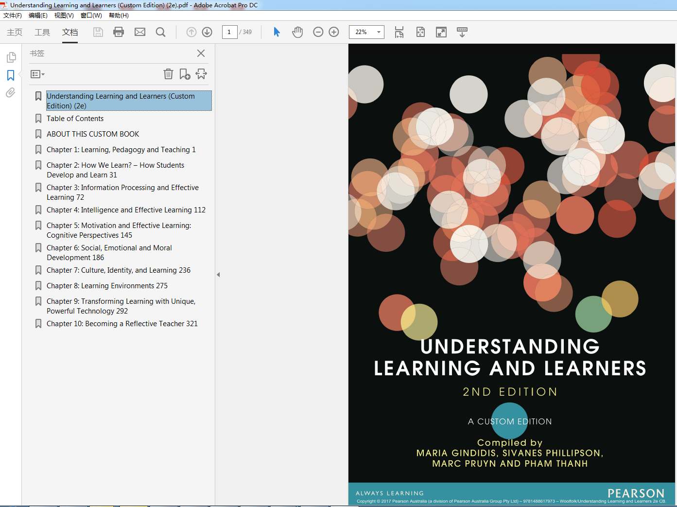Image resolution: width=677 pixels, height=507 pixels.
Task: Open the Table of Contents bookmark
Action: [75, 119]
